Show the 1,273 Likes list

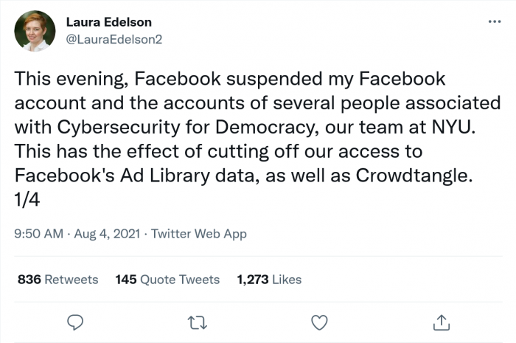(x=269, y=280)
